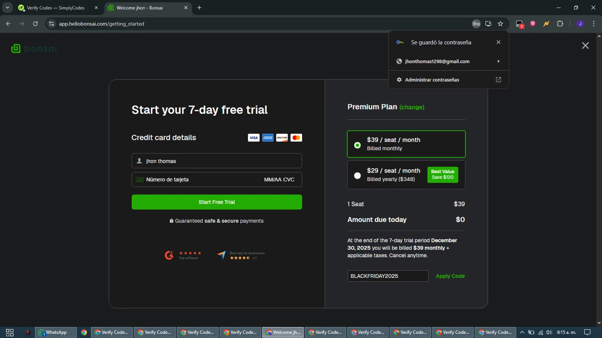Image resolution: width=602 pixels, height=338 pixels.
Task: Close the Verify Codes — SimplyCodes tab
Action: point(96,8)
